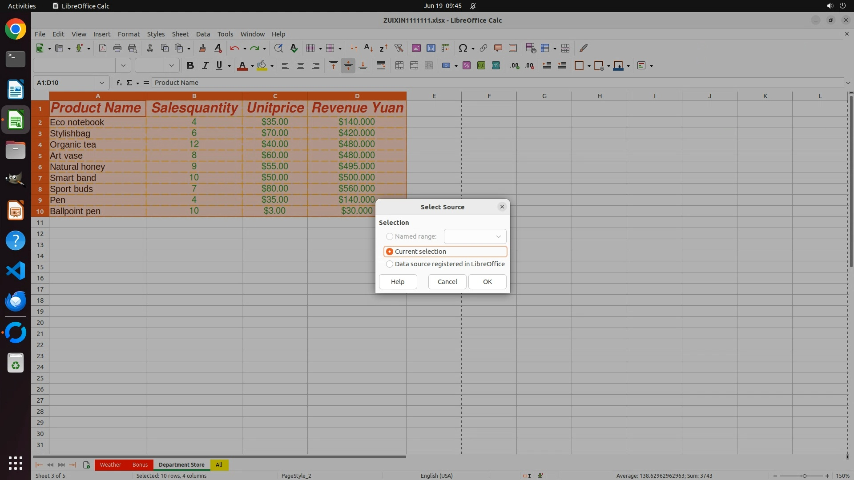Click the Bold formatting icon
The height and width of the screenshot is (480, 854).
click(190, 66)
